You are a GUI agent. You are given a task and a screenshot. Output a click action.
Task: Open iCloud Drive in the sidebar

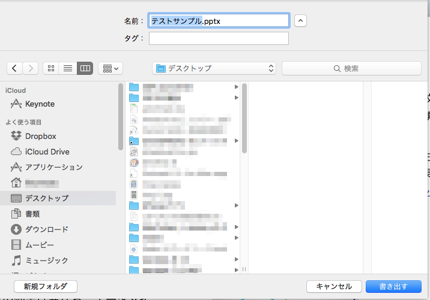click(47, 151)
